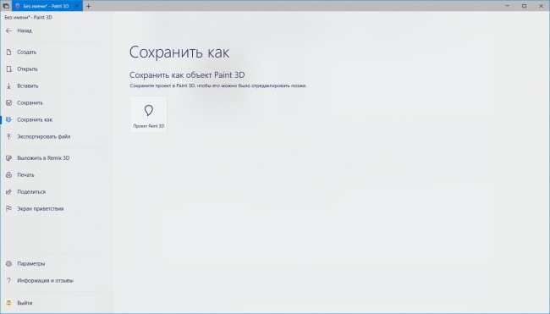Click the task view icon in title bar
This screenshot has width=550, height=314.
point(6,6)
